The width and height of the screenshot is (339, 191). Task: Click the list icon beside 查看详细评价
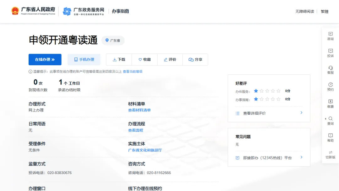point(237,113)
